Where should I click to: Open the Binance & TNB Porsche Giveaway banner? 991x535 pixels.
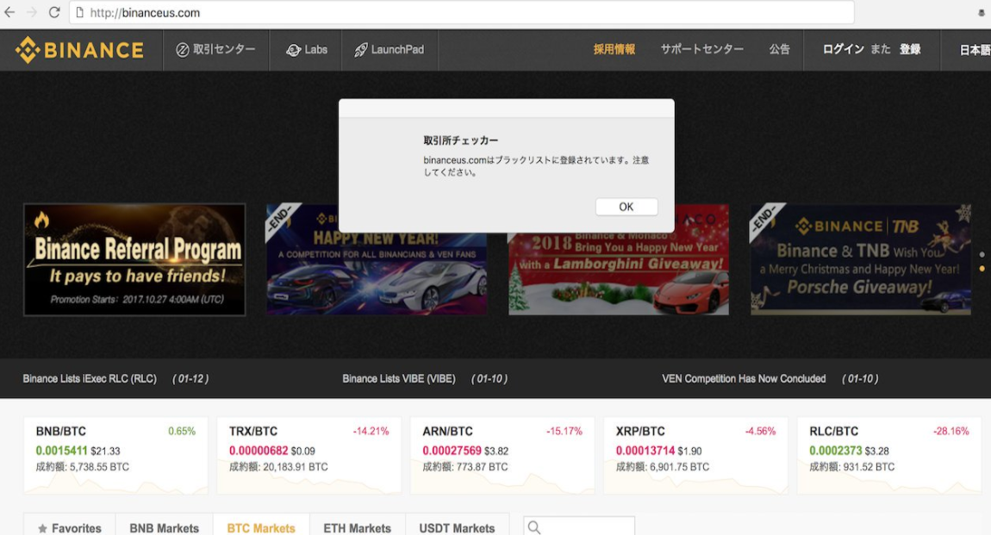point(861,259)
